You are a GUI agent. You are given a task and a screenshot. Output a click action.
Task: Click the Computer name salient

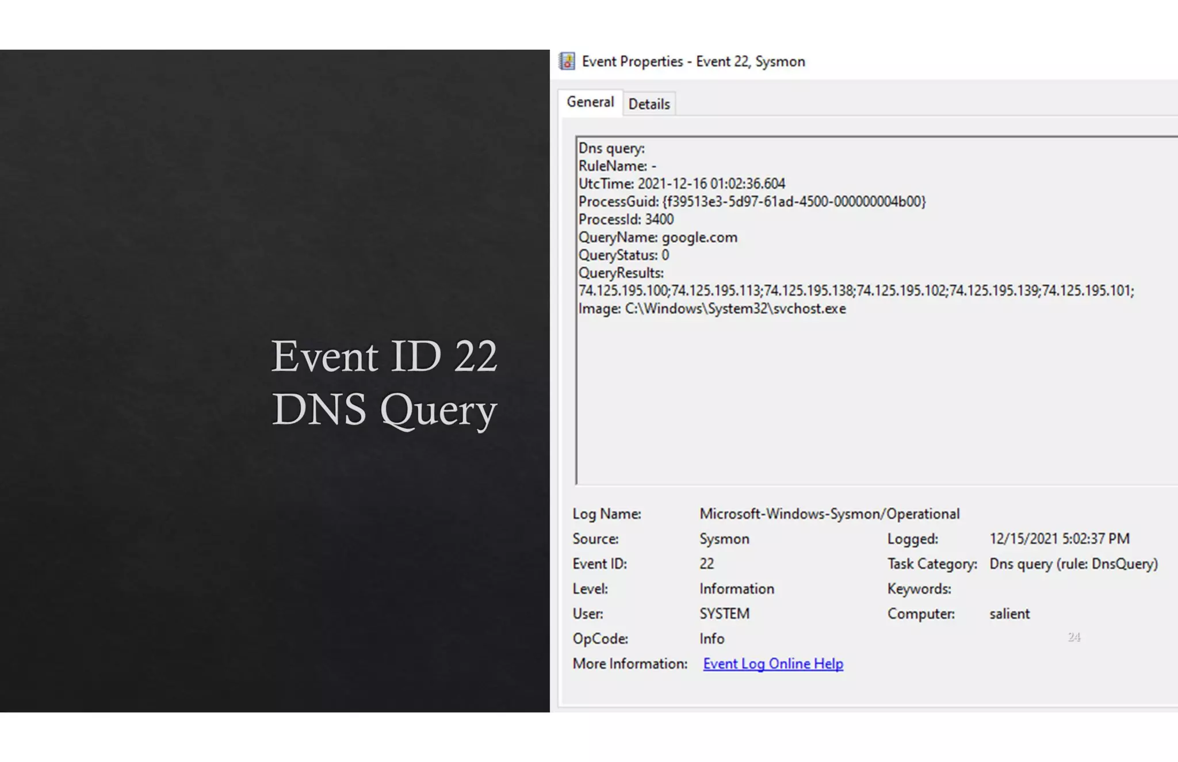click(1009, 614)
